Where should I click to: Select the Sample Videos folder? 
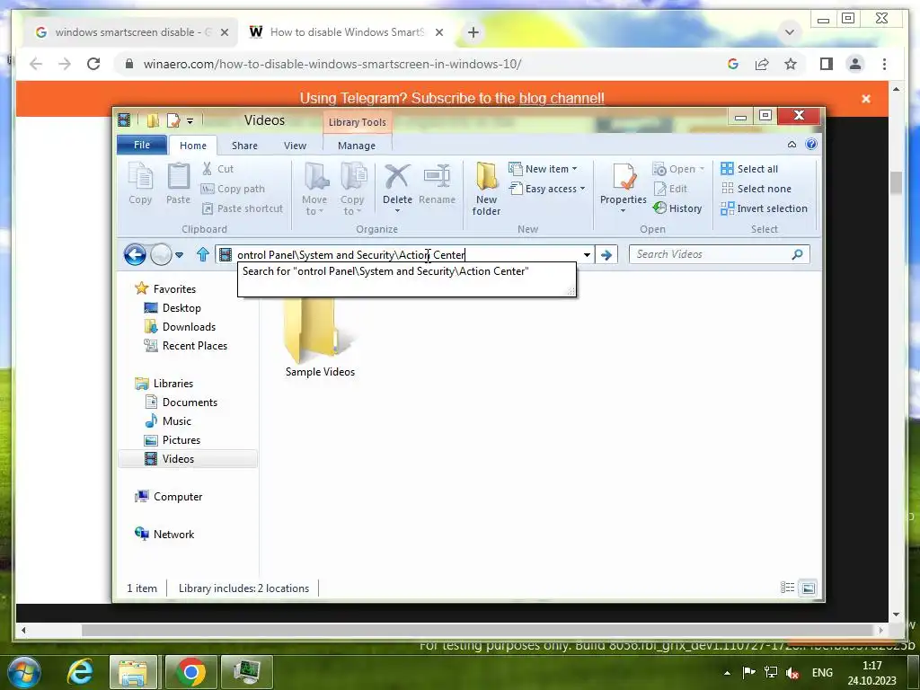[x=320, y=338]
